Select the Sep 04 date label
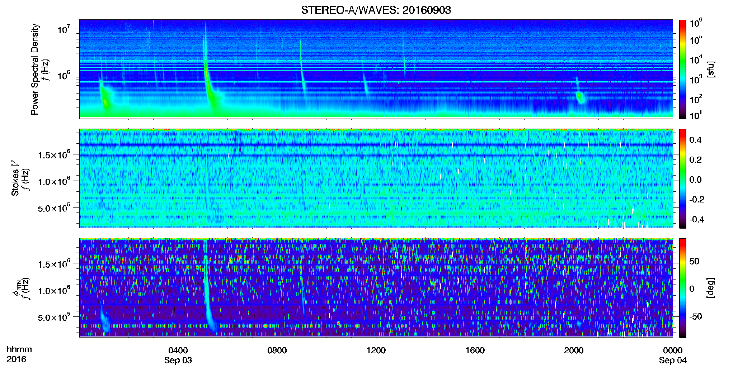Viewport: 752px width, 387px height. pos(673,360)
